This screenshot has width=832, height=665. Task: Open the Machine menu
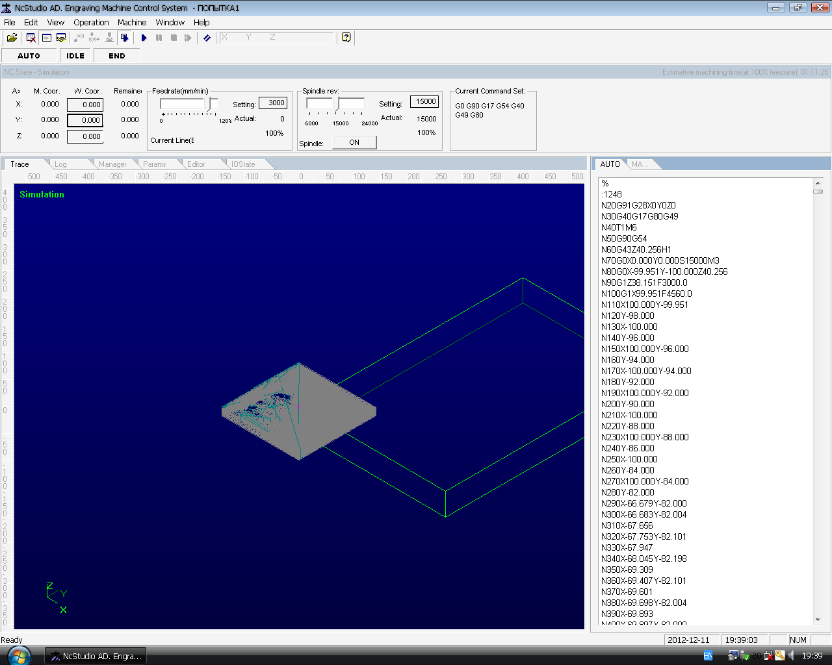pos(132,22)
